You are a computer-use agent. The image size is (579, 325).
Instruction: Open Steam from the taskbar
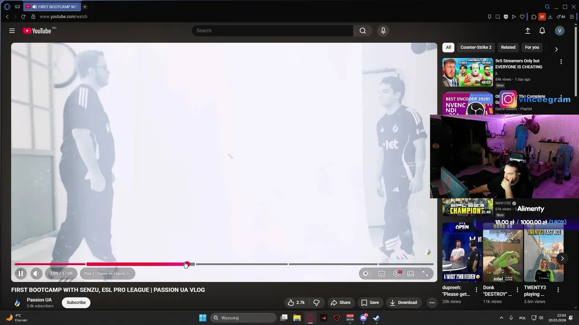(x=376, y=318)
